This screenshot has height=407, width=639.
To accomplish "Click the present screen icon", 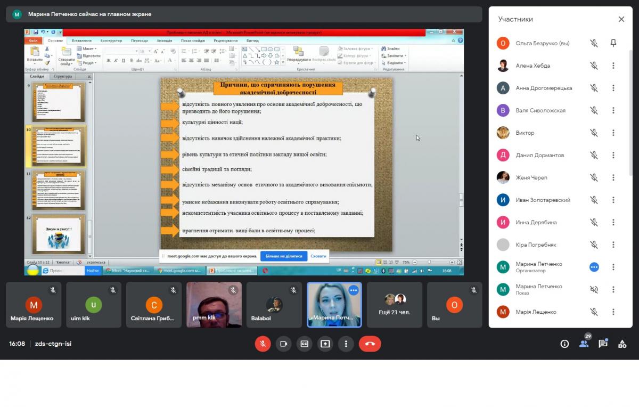I will click(x=325, y=344).
